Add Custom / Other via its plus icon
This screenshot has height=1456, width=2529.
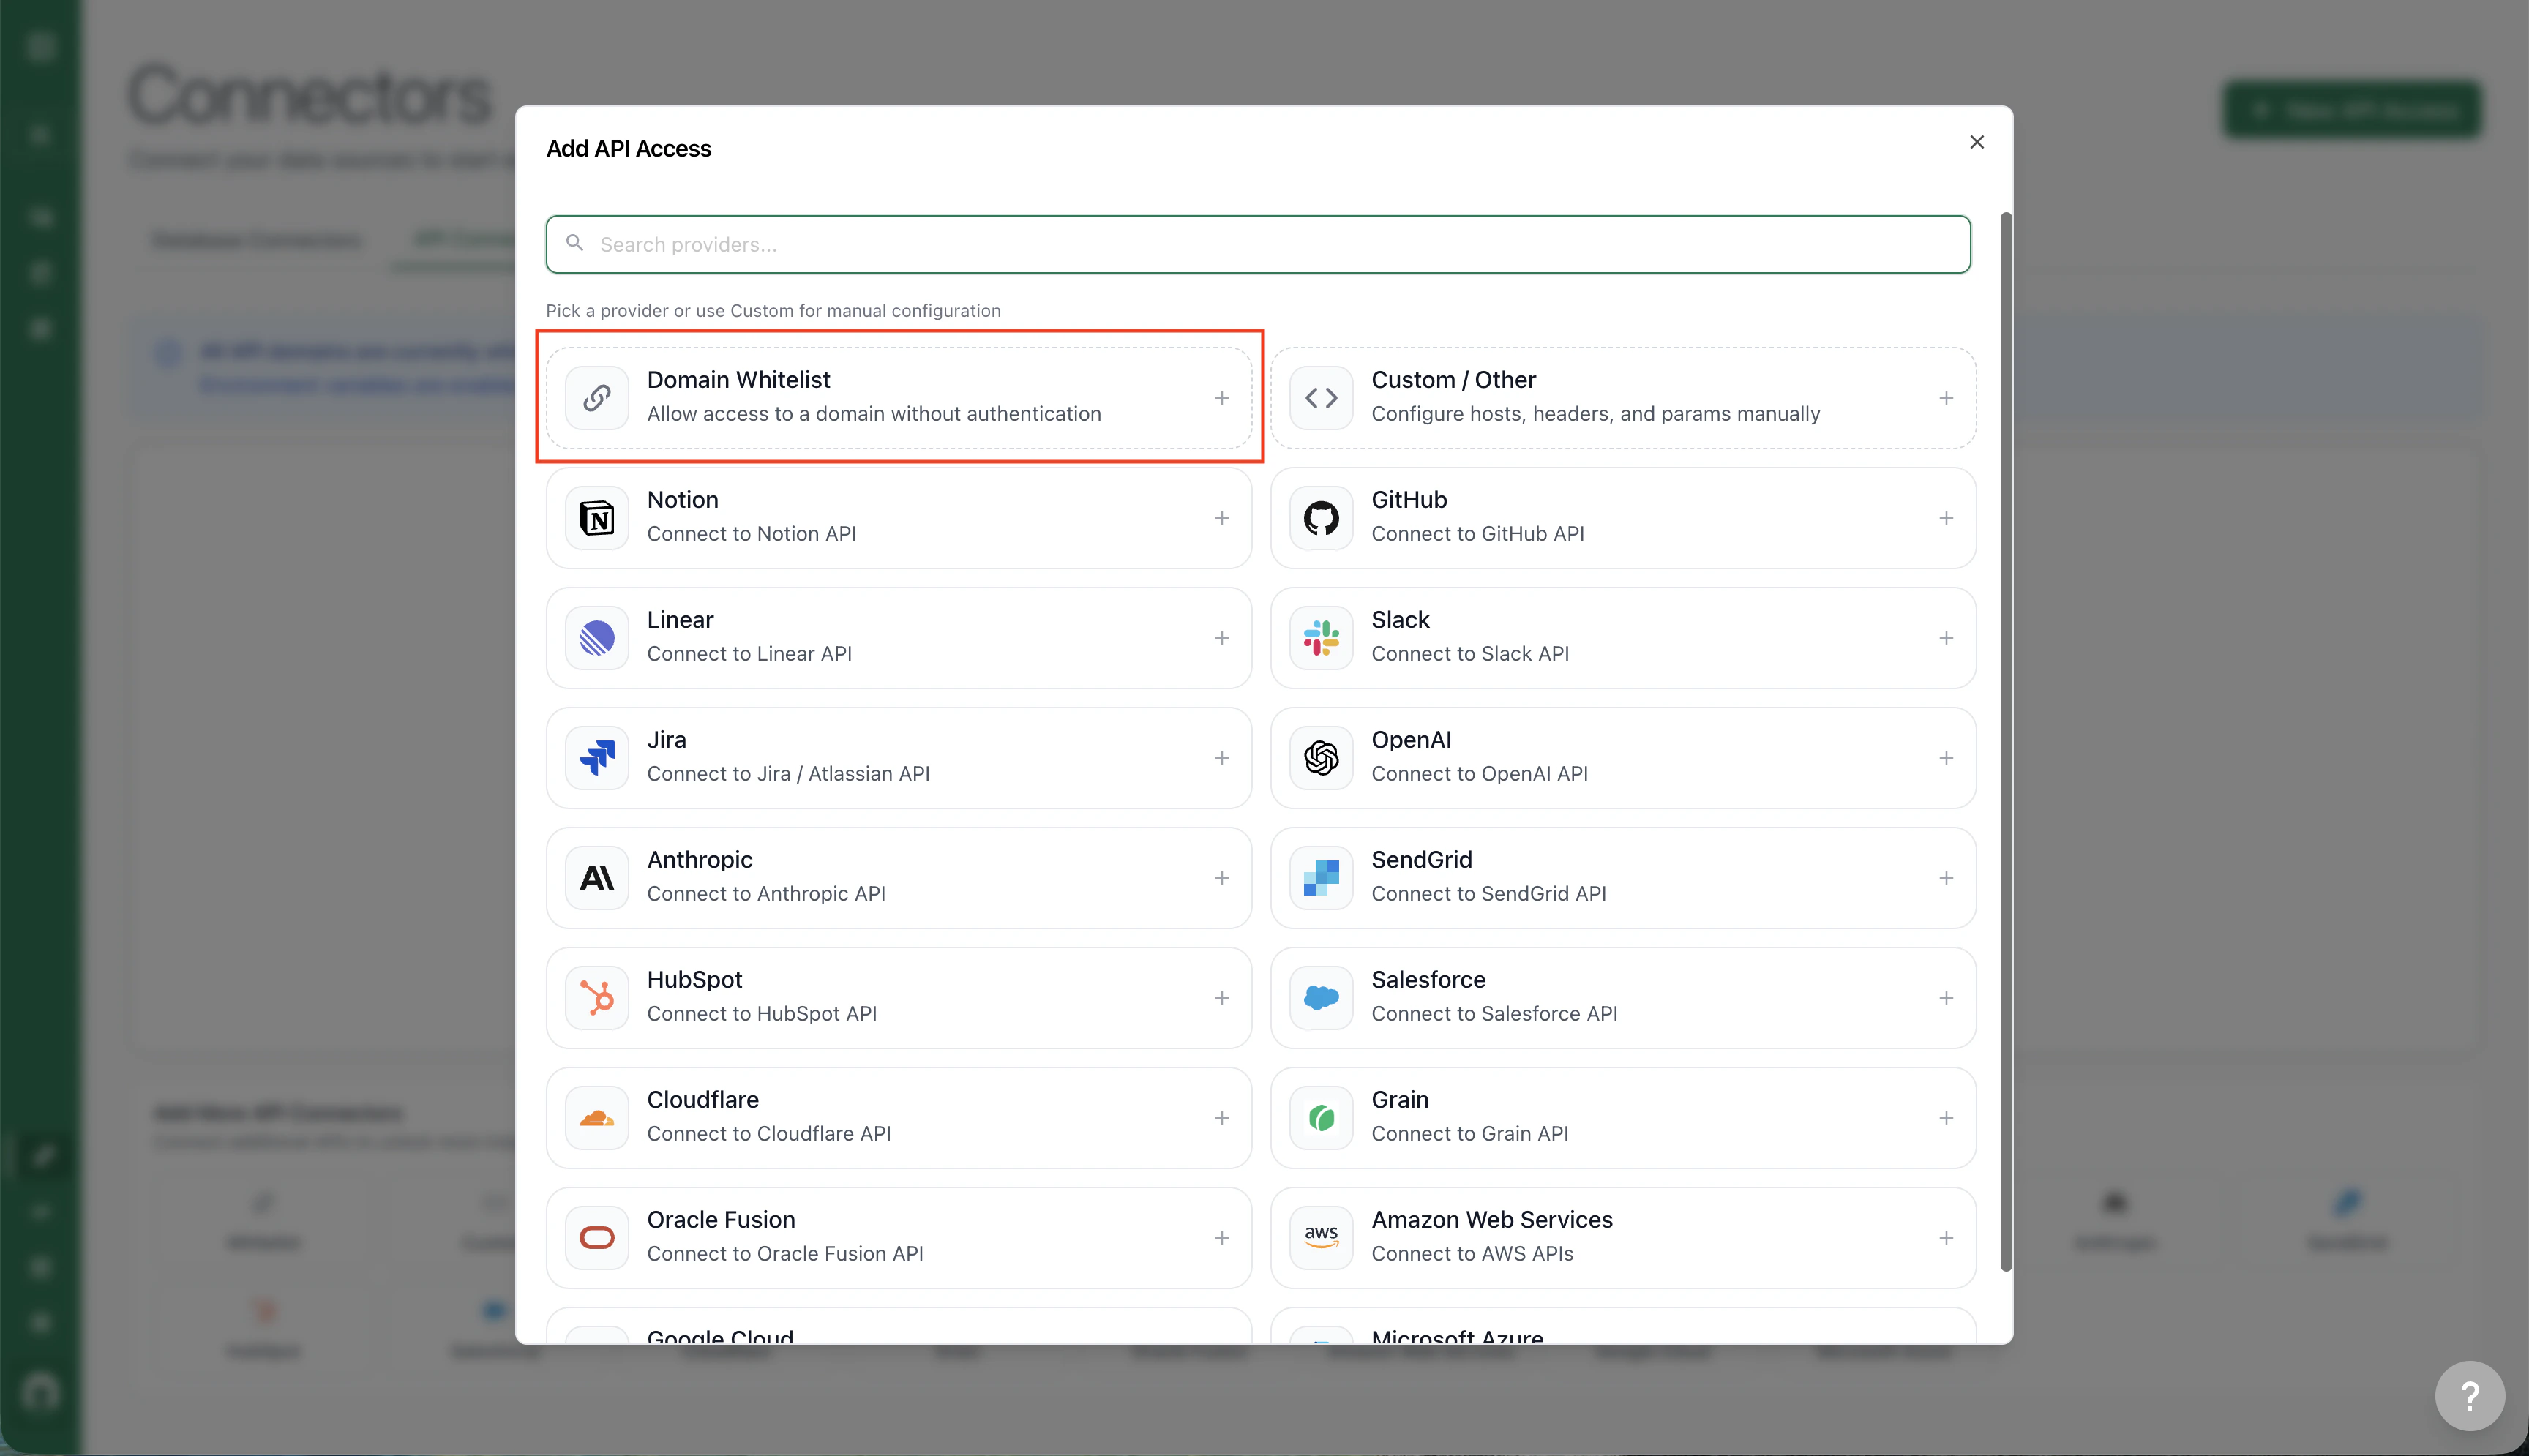point(1946,398)
